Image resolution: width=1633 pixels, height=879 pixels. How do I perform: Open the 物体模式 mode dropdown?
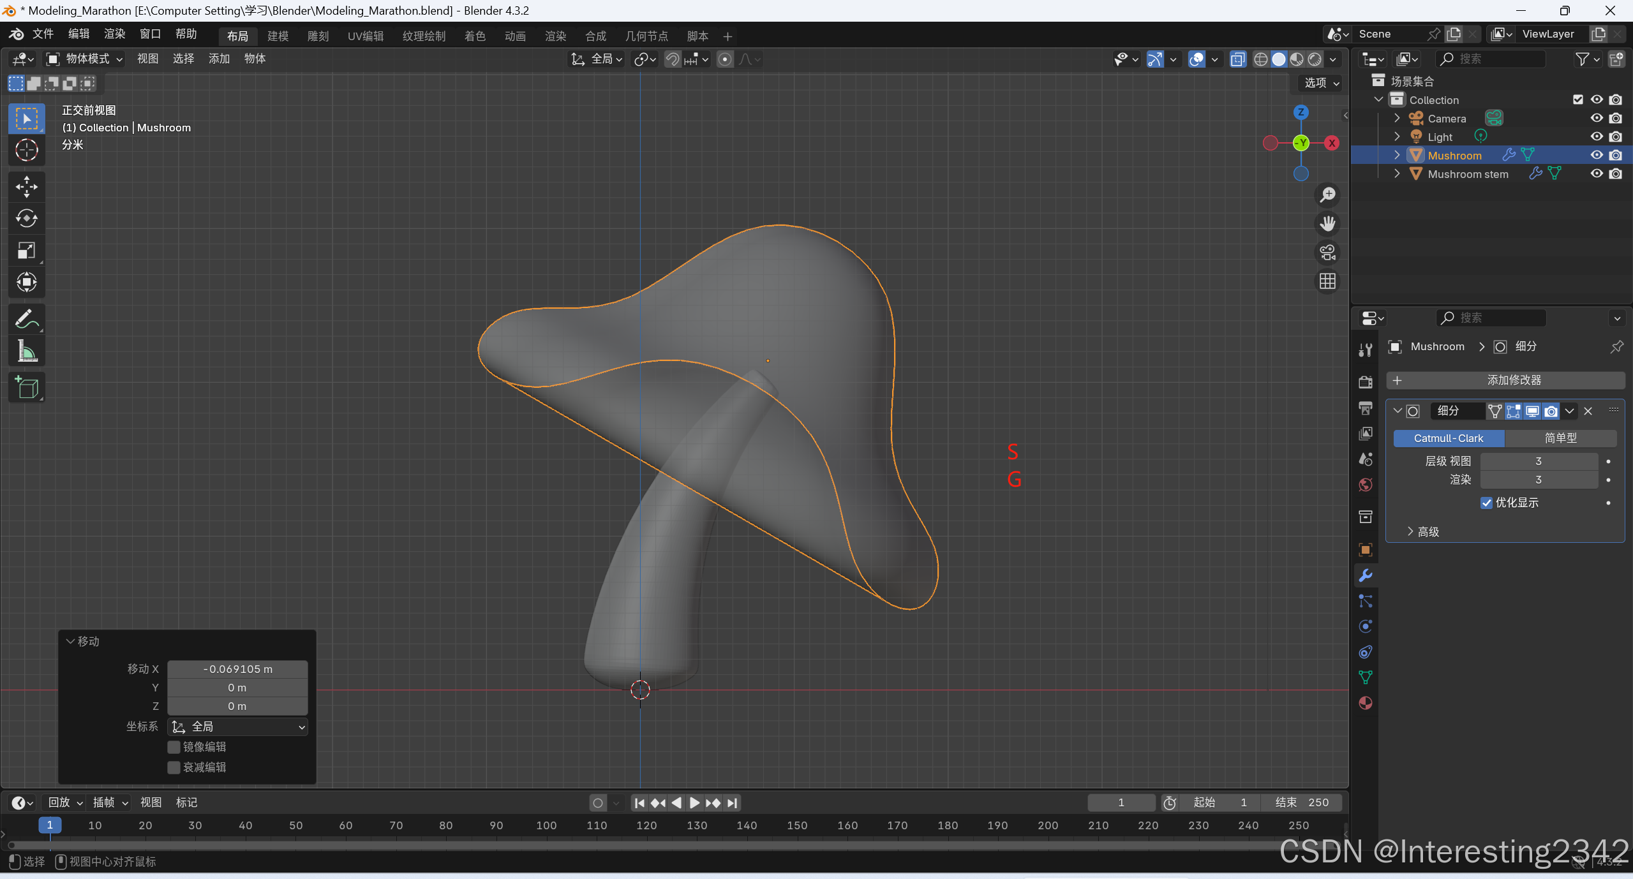[x=85, y=59]
